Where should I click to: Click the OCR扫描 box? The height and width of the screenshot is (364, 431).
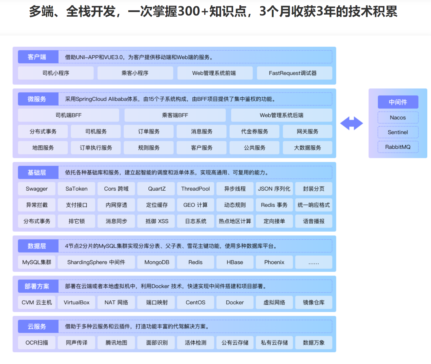point(37,343)
